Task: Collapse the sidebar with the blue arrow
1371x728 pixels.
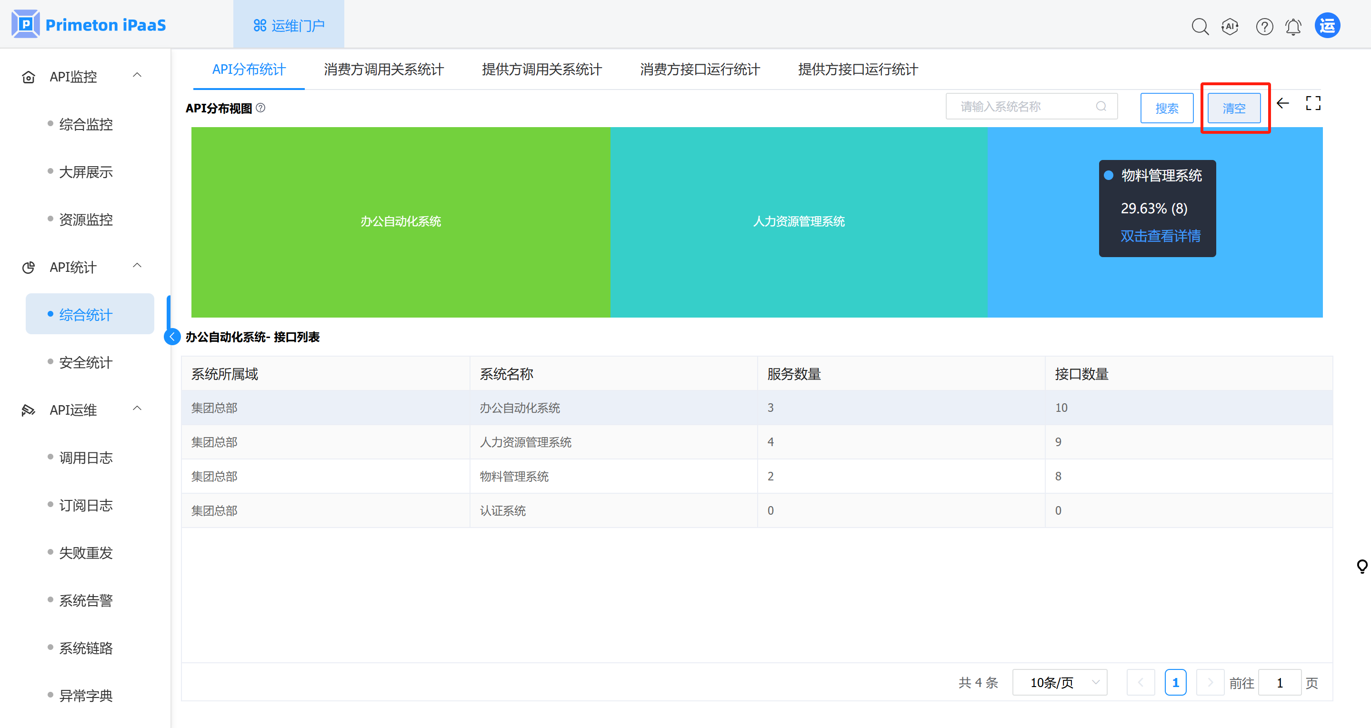Action: (x=172, y=337)
